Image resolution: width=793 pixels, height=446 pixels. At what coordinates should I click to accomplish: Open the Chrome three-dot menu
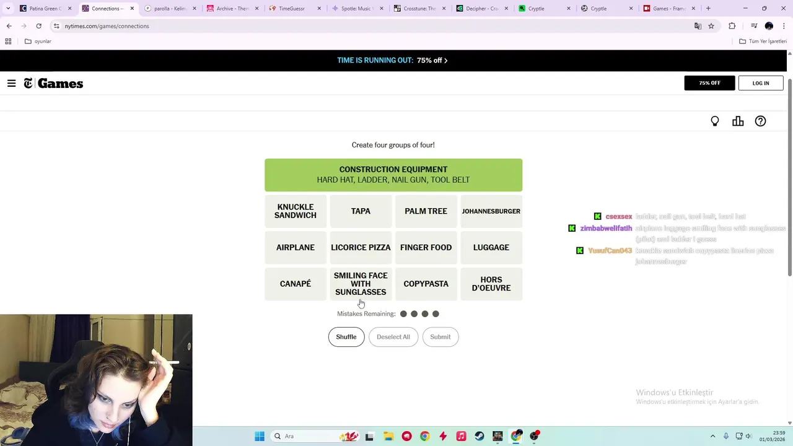tap(784, 26)
